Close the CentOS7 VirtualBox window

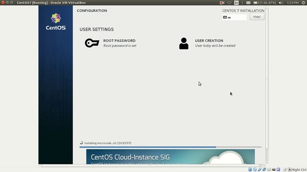pos(3,2)
